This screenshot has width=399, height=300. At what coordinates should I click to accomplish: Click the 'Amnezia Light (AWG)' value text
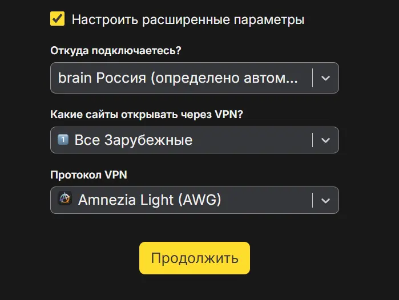pos(150,200)
